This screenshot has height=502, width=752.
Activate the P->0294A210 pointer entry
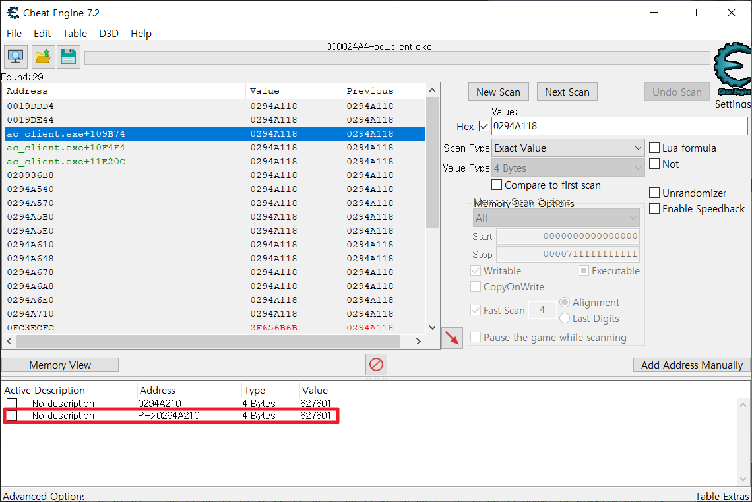coord(12,415)
